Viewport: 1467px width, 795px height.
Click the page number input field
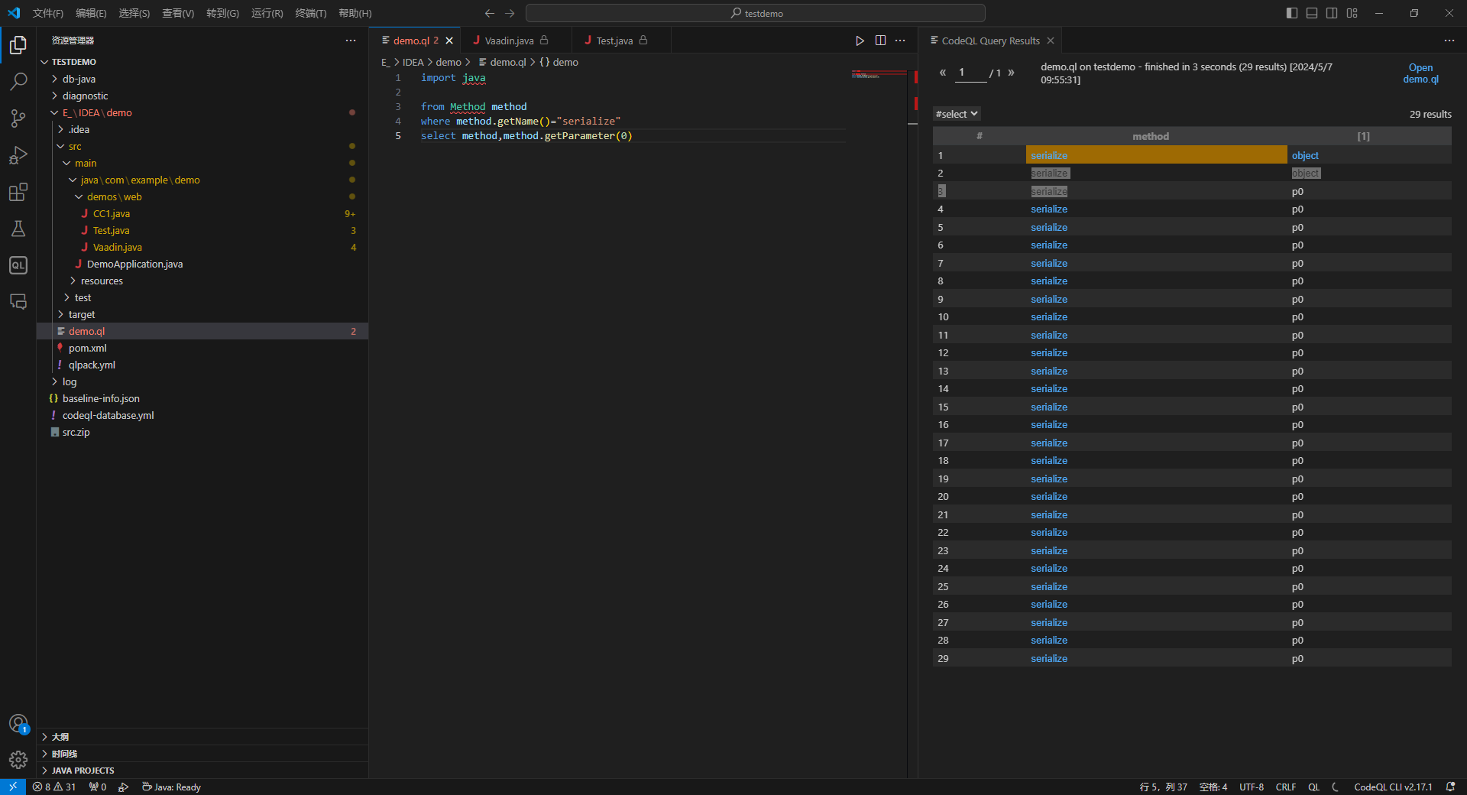click(x=972, y=73)
